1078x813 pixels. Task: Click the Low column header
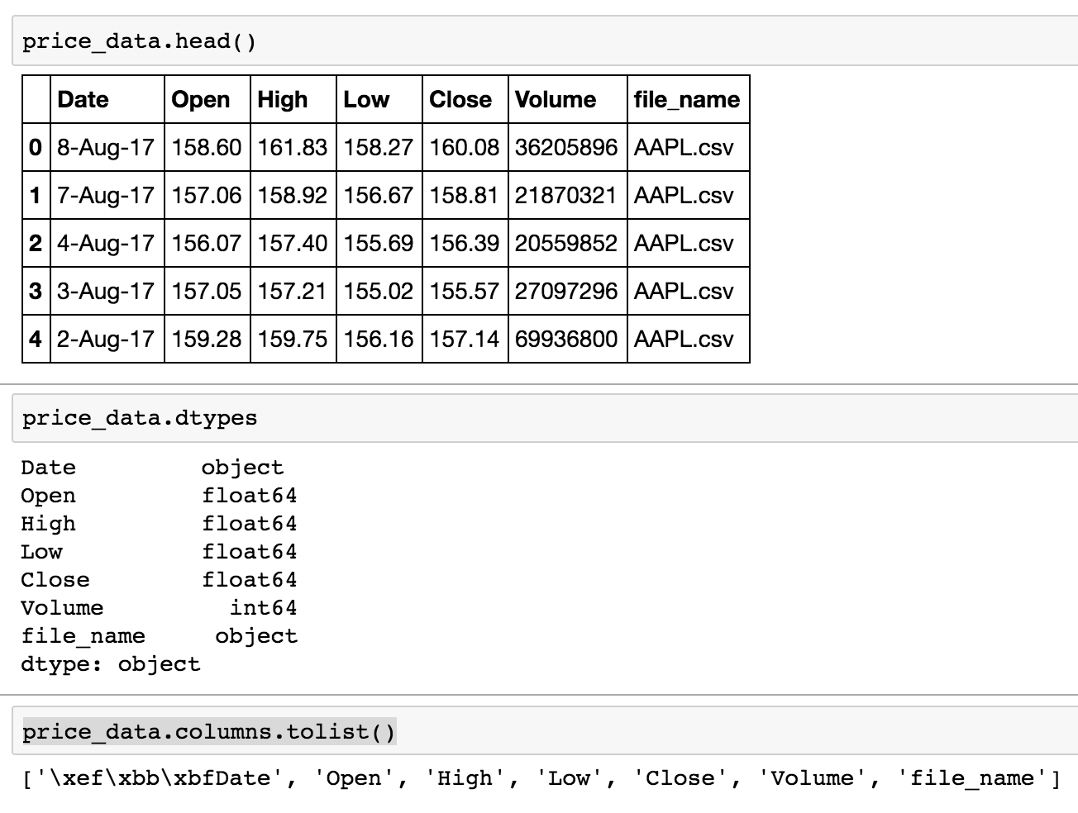coord(366,100)
